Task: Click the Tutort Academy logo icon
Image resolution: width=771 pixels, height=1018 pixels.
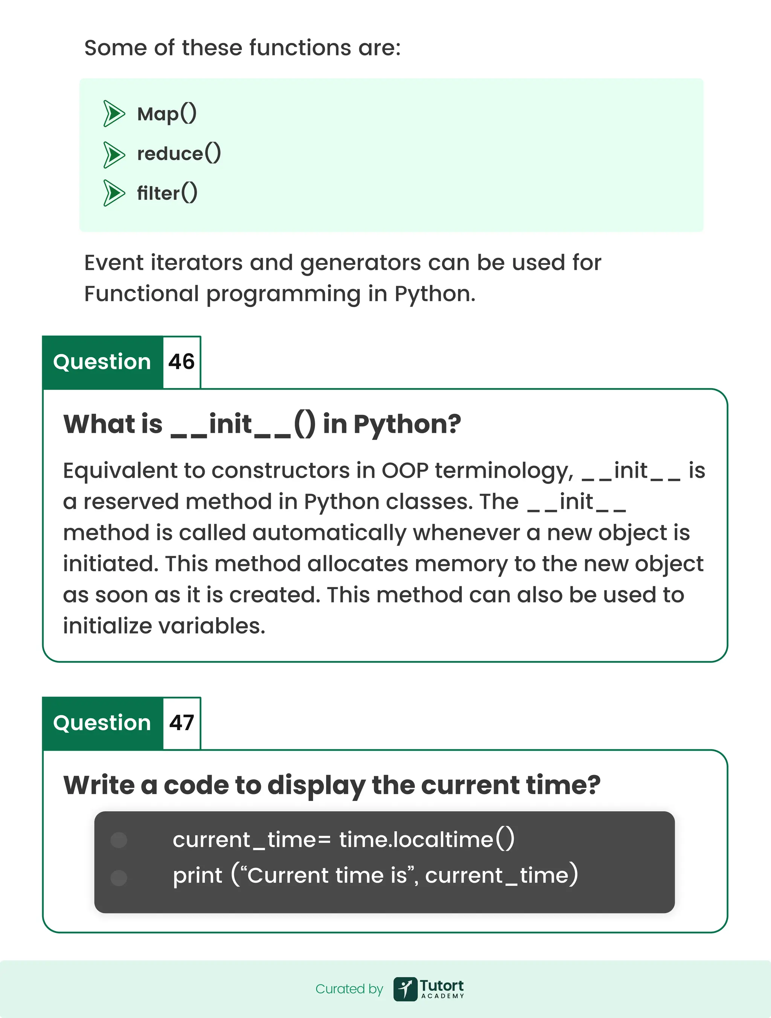Action: (405, 989)
